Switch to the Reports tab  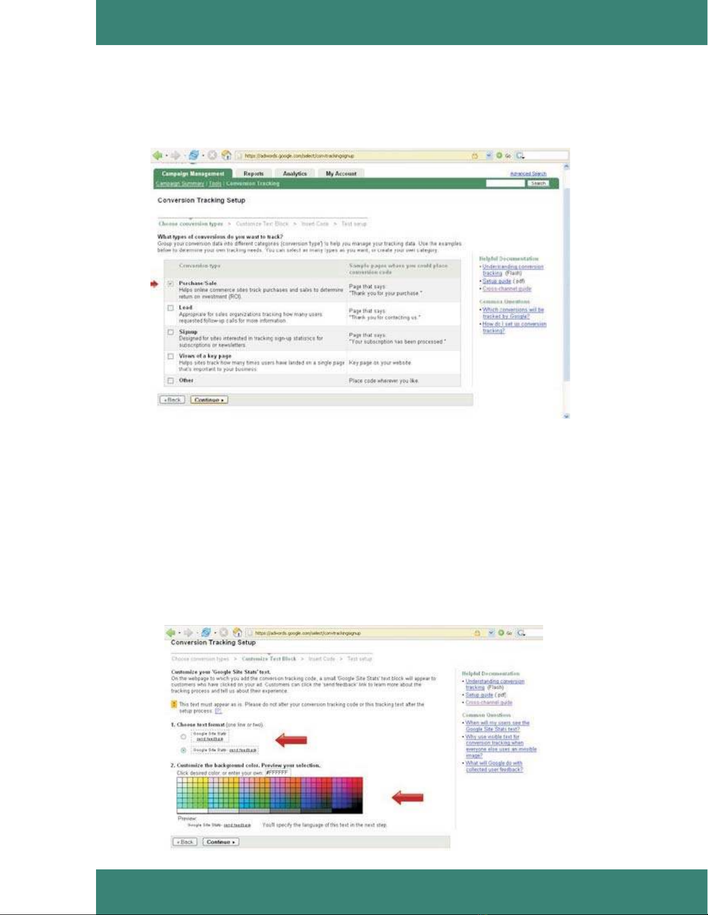253,174
